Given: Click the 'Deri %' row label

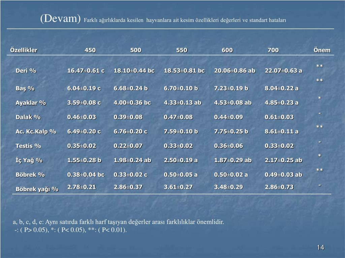Looking at the screenshot, I should [26, 71].
